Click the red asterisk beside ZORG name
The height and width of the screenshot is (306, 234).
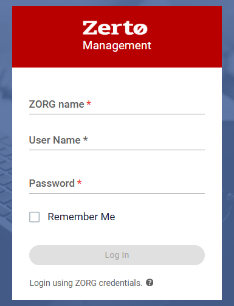(89, 103)
